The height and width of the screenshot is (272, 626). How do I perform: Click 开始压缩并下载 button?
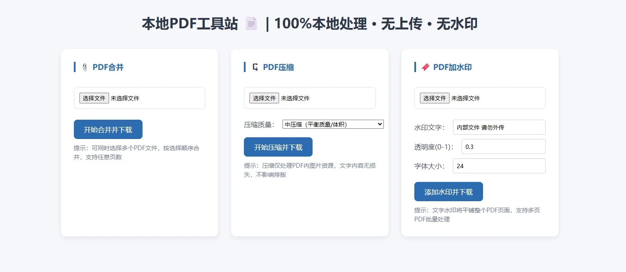click(x=278, y=147)
